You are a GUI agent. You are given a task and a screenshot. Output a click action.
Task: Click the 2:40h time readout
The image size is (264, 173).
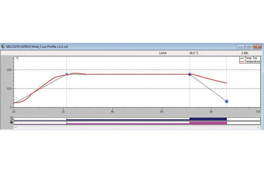245,53
